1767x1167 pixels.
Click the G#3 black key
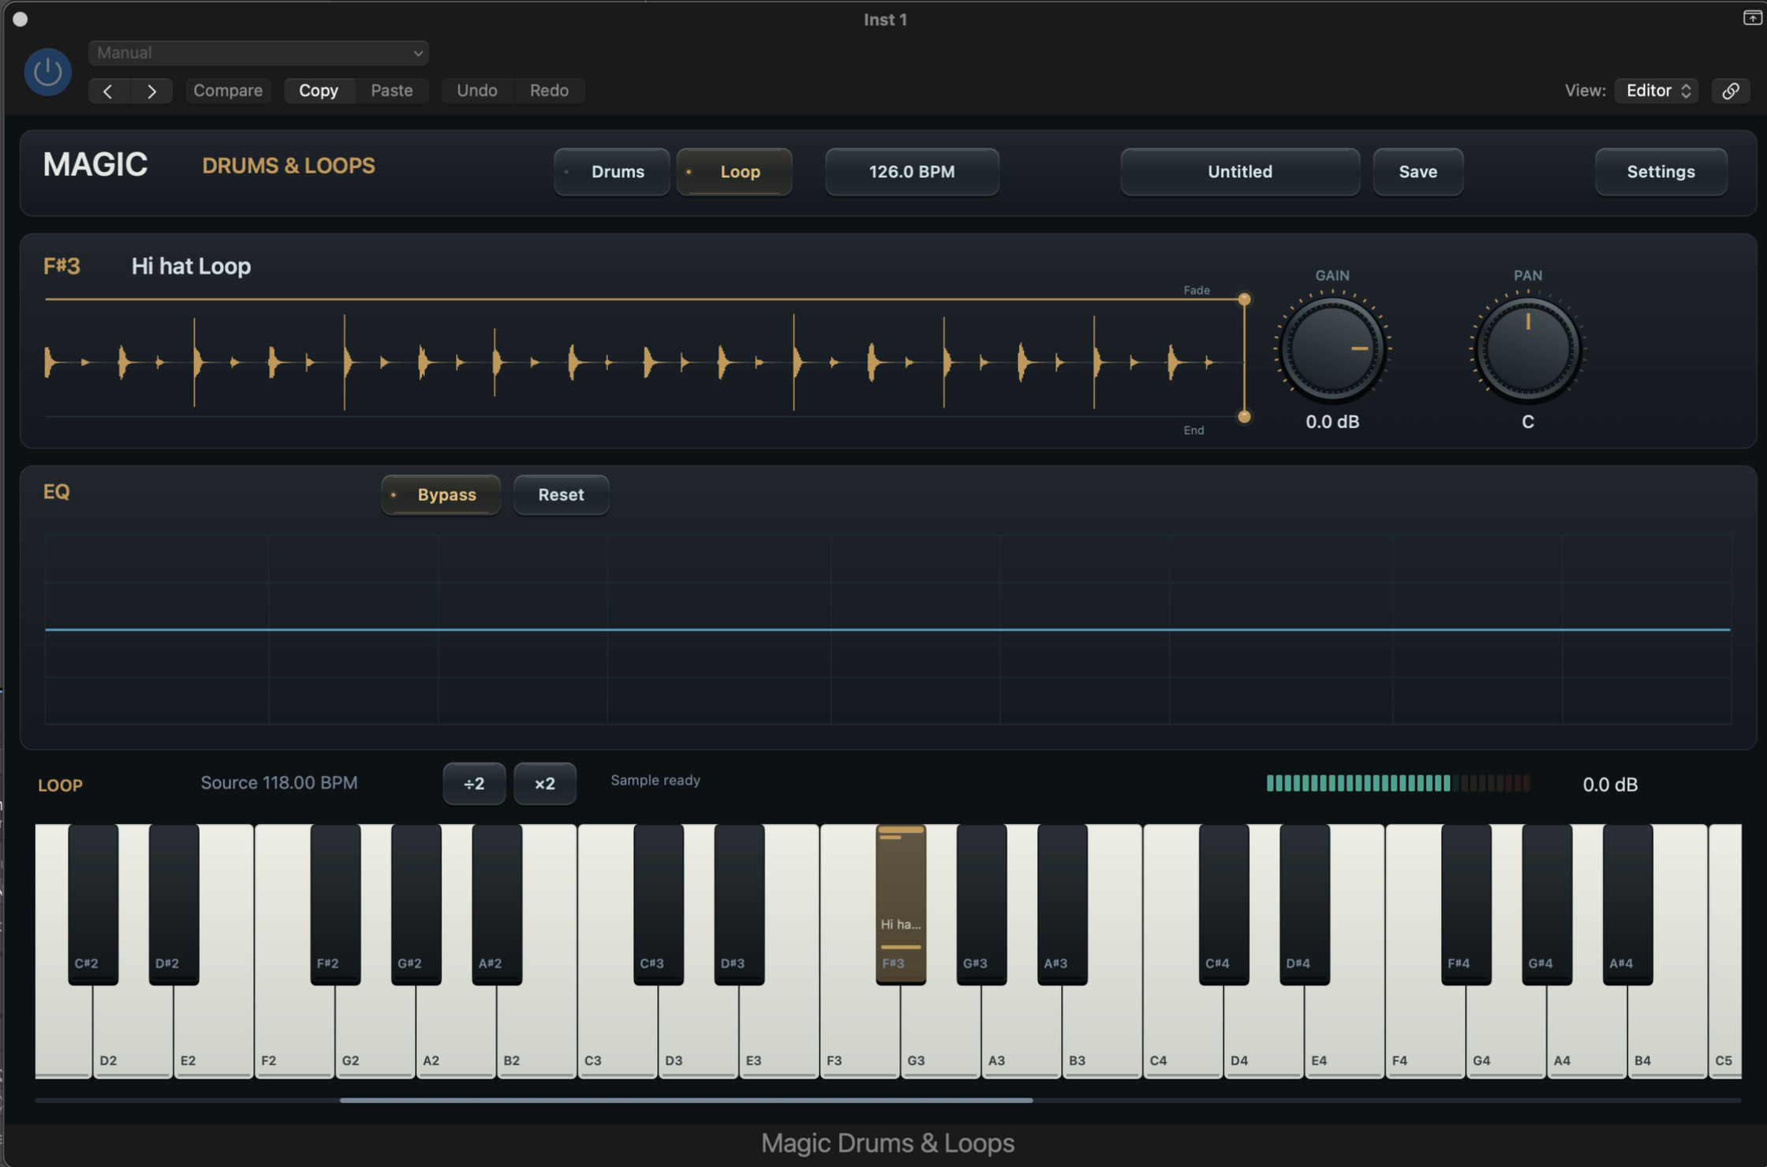coord(981,904)
